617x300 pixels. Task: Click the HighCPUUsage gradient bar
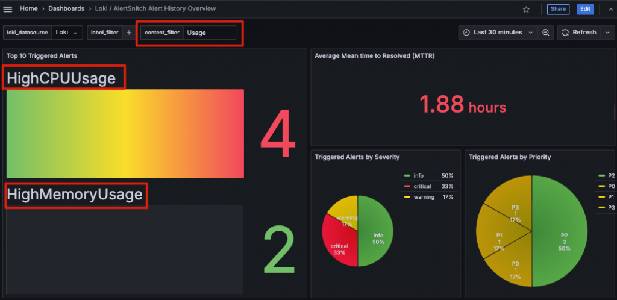coord(125,134)
